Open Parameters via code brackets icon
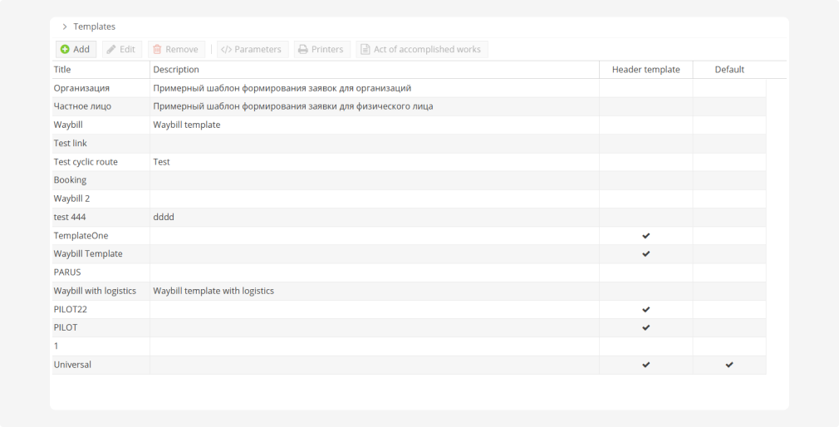 [226, 50]
